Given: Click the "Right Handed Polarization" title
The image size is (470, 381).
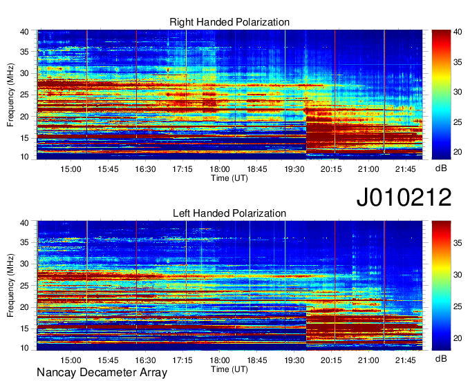Looking at the screenshot, I should coord(229,22).
